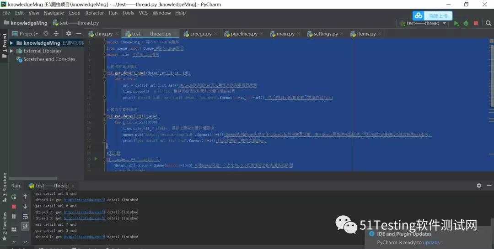The width and height of the screenshot is (494, 249).
Task: Pause the output in the Run panel
Action: tap(14, 216)
